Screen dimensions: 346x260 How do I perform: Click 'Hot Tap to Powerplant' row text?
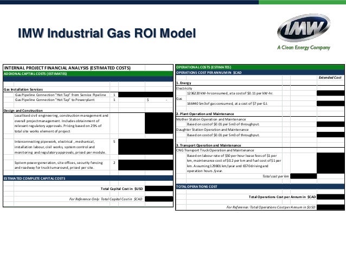pyautogui.click(x=55, y=100)
